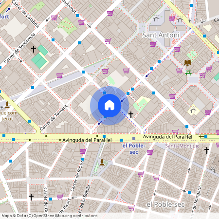This screenshot has width=219, height=219.
Task: Click the blue 'el Poble-sec' station label
Action: tap(134, 149)
